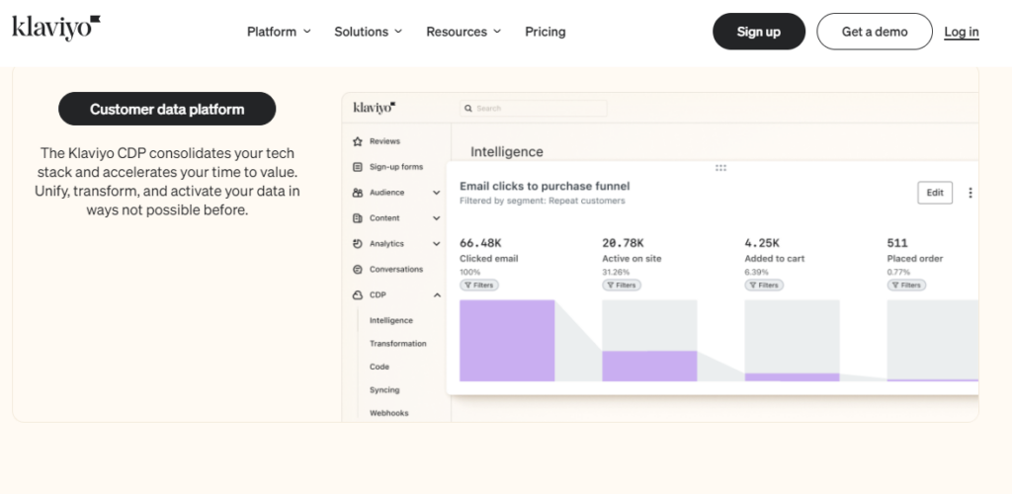Click the Filtered by segment: Repeat customers text
Screen dimensions: 1012x494
click(x=543, y=202)
